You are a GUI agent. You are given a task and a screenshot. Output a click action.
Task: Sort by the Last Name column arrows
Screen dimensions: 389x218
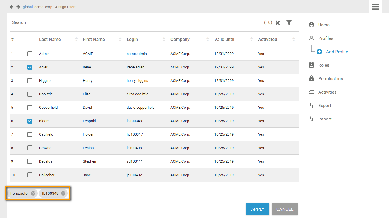tap(76, 40)
